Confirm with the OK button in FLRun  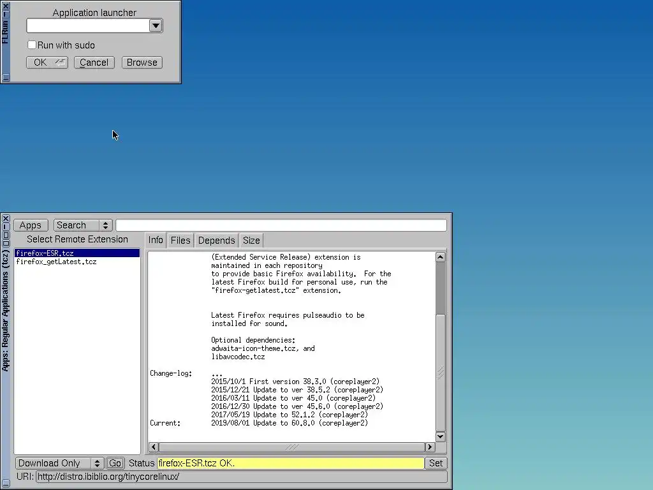(x=47, y=63)
